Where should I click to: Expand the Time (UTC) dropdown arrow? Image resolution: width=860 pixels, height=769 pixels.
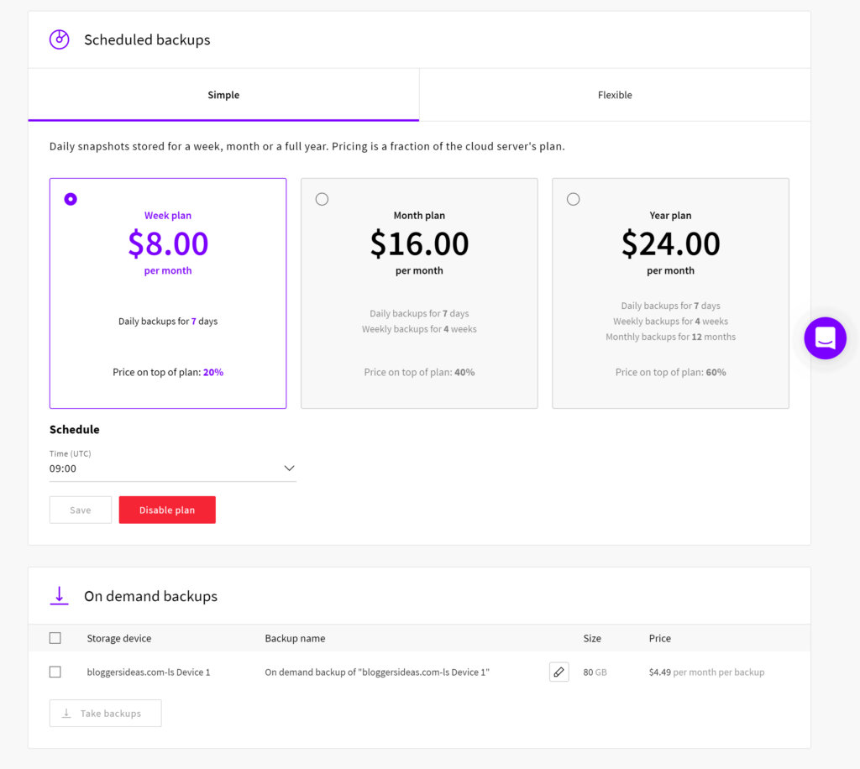289,468
